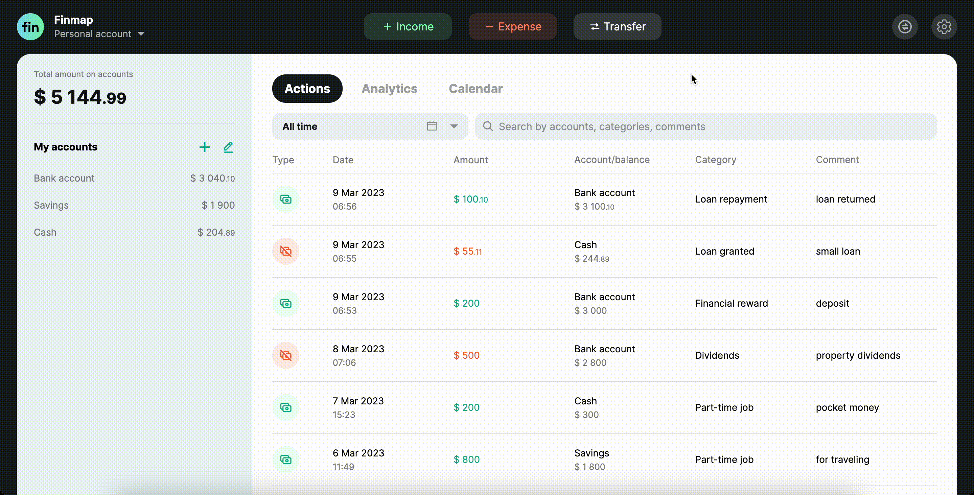Select the Savings account in My accounts
This screenshot has height=495, width=974.
[x=51, y=205]
